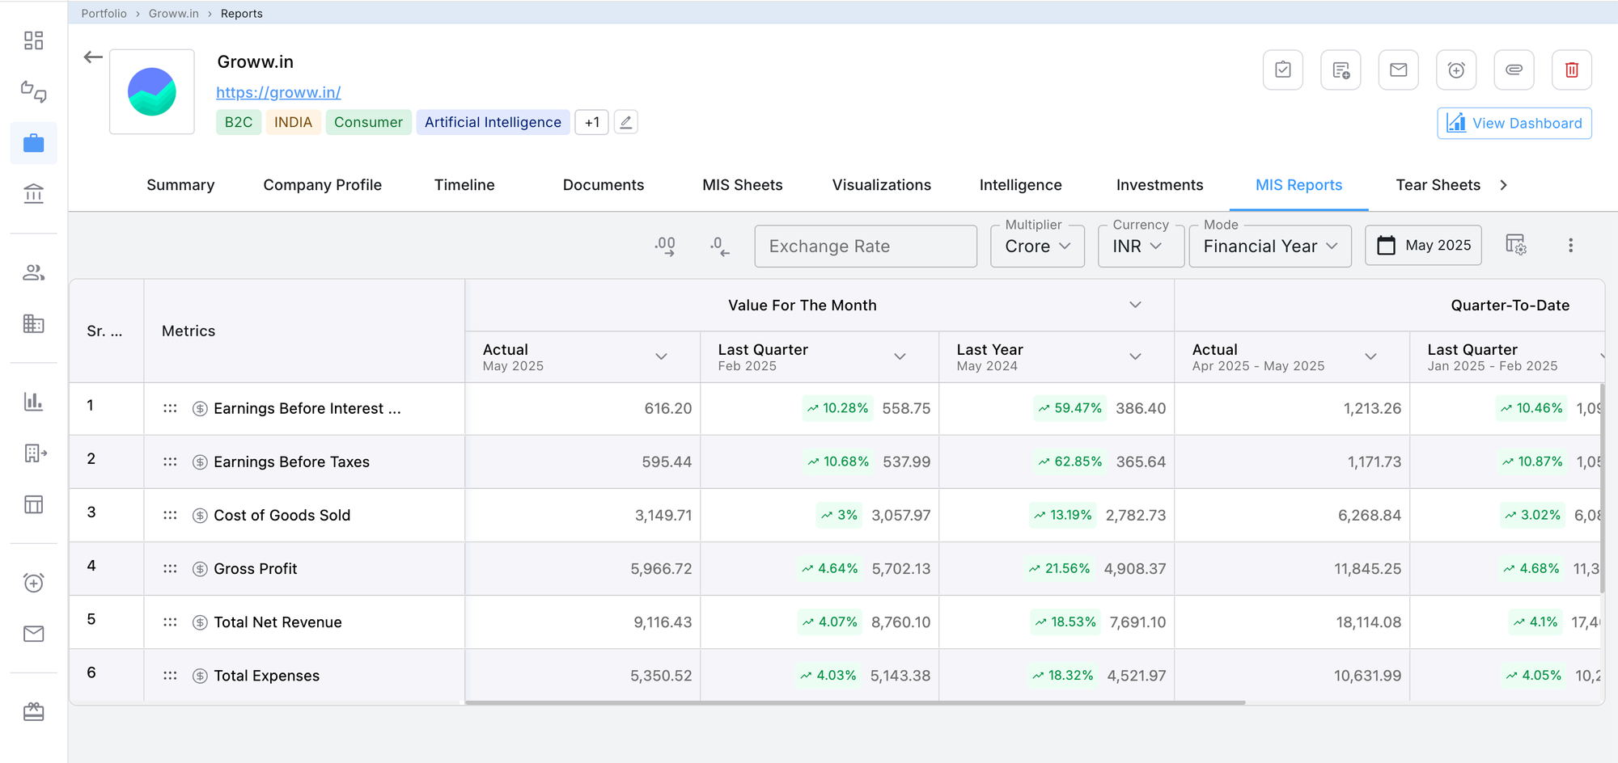
Task: Click the horizontal table scrollbar
Action: coord(855,702)
